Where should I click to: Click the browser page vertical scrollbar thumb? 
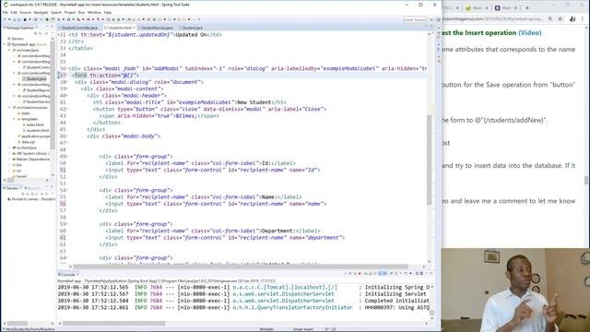(586, 181)
